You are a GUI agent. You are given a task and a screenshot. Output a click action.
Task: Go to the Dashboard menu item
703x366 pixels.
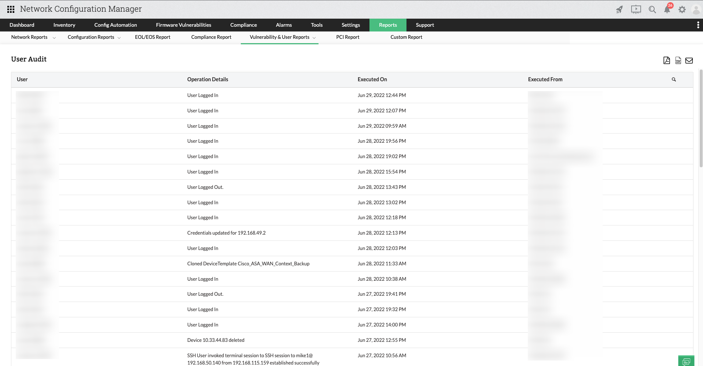coord(22,25)
